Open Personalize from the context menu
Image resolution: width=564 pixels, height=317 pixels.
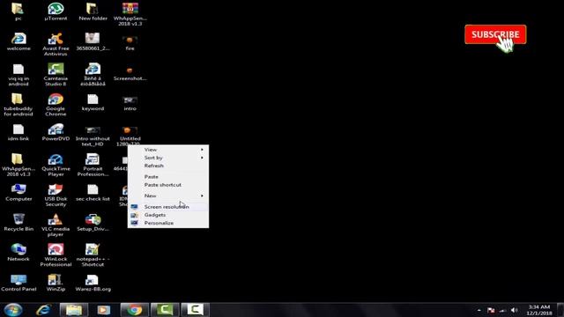(x=168, y=223)
